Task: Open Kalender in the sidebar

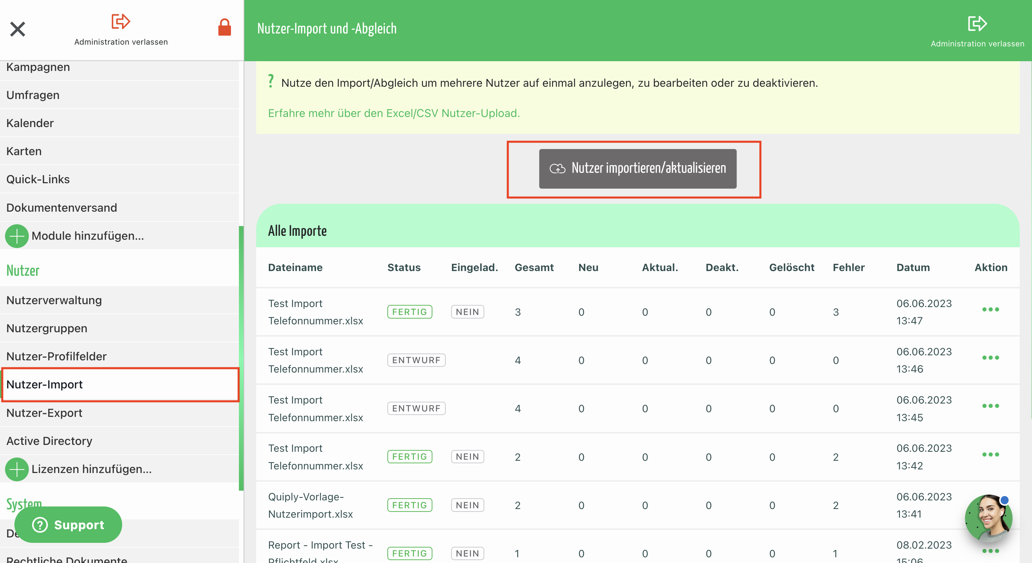Action: tap(119, 123)
